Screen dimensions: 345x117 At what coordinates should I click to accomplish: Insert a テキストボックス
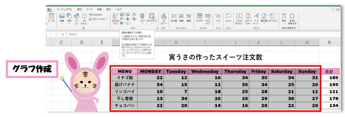239,19
